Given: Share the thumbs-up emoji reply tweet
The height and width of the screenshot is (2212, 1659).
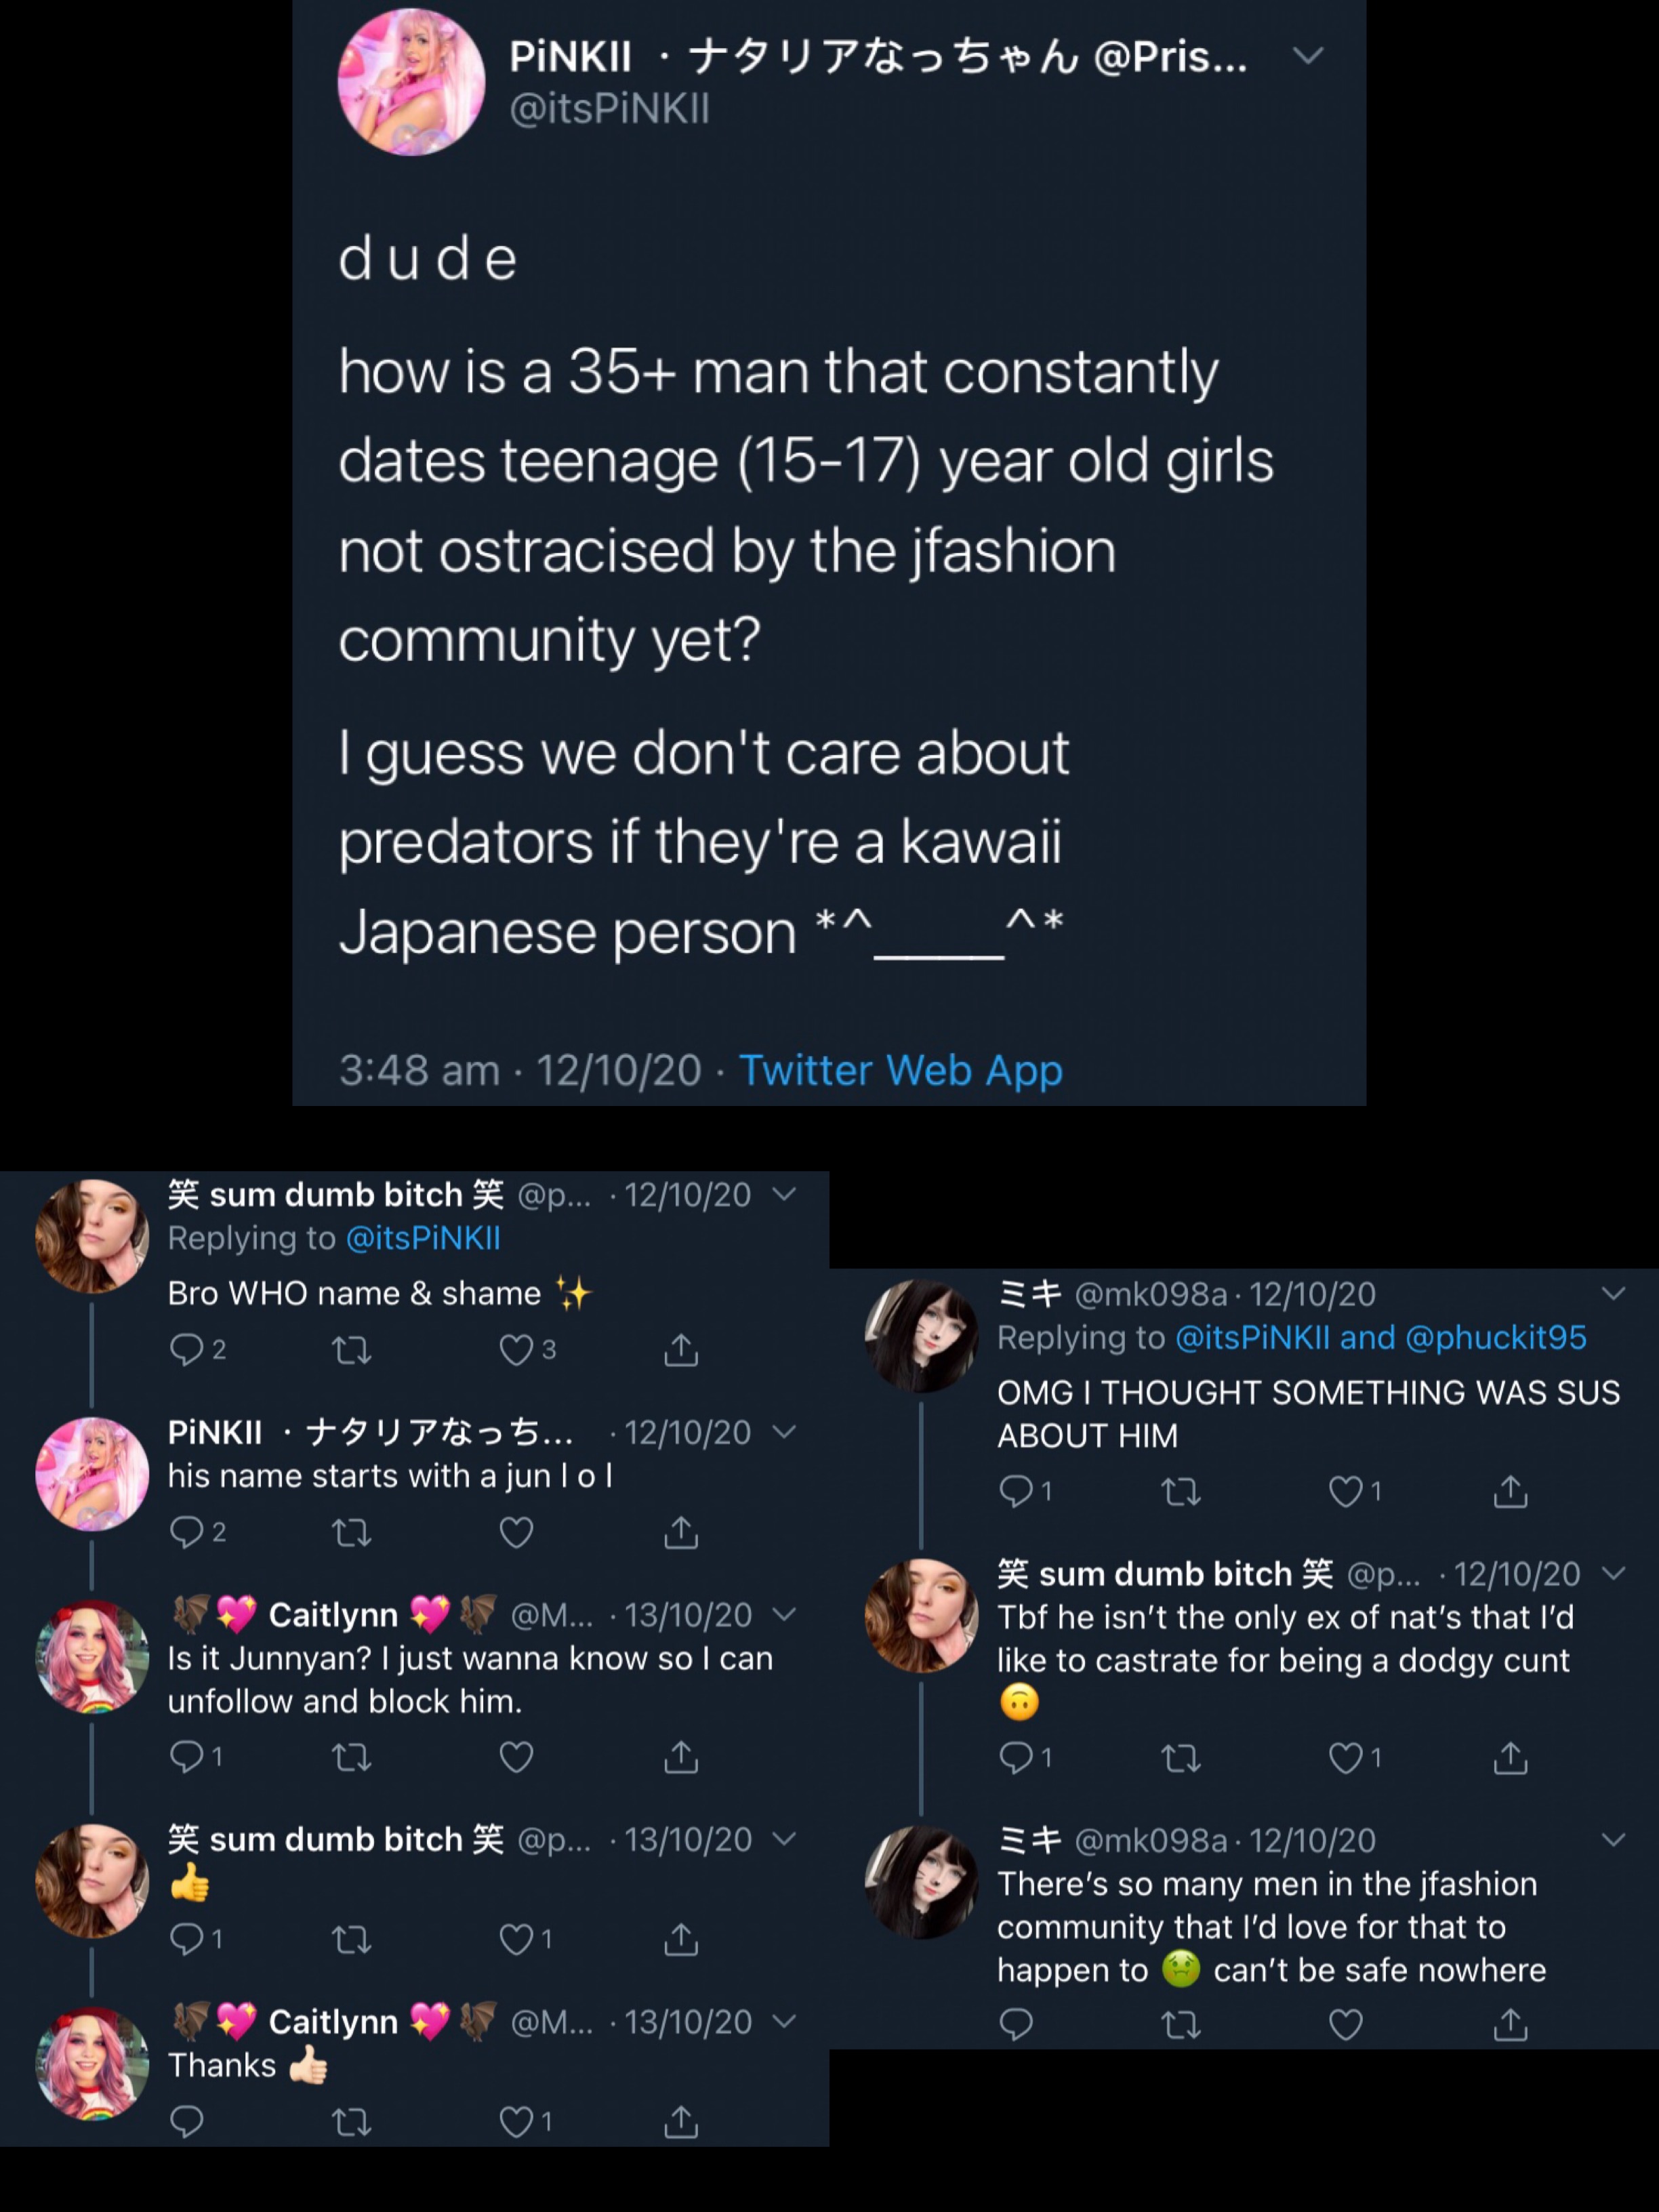Looking at the screenshot, I should tap(681, 1939).
